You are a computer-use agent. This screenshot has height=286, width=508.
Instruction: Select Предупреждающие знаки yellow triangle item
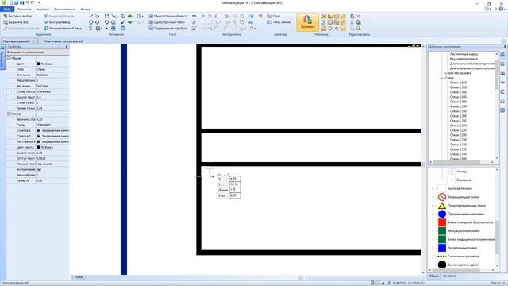462,206
